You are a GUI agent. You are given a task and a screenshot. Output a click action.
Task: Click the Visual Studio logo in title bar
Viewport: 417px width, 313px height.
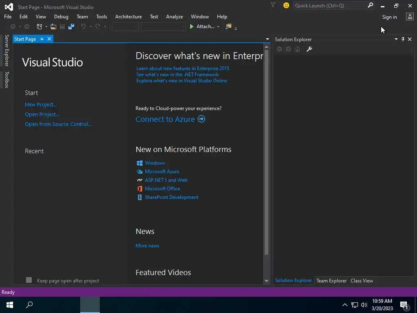[9, 7]
